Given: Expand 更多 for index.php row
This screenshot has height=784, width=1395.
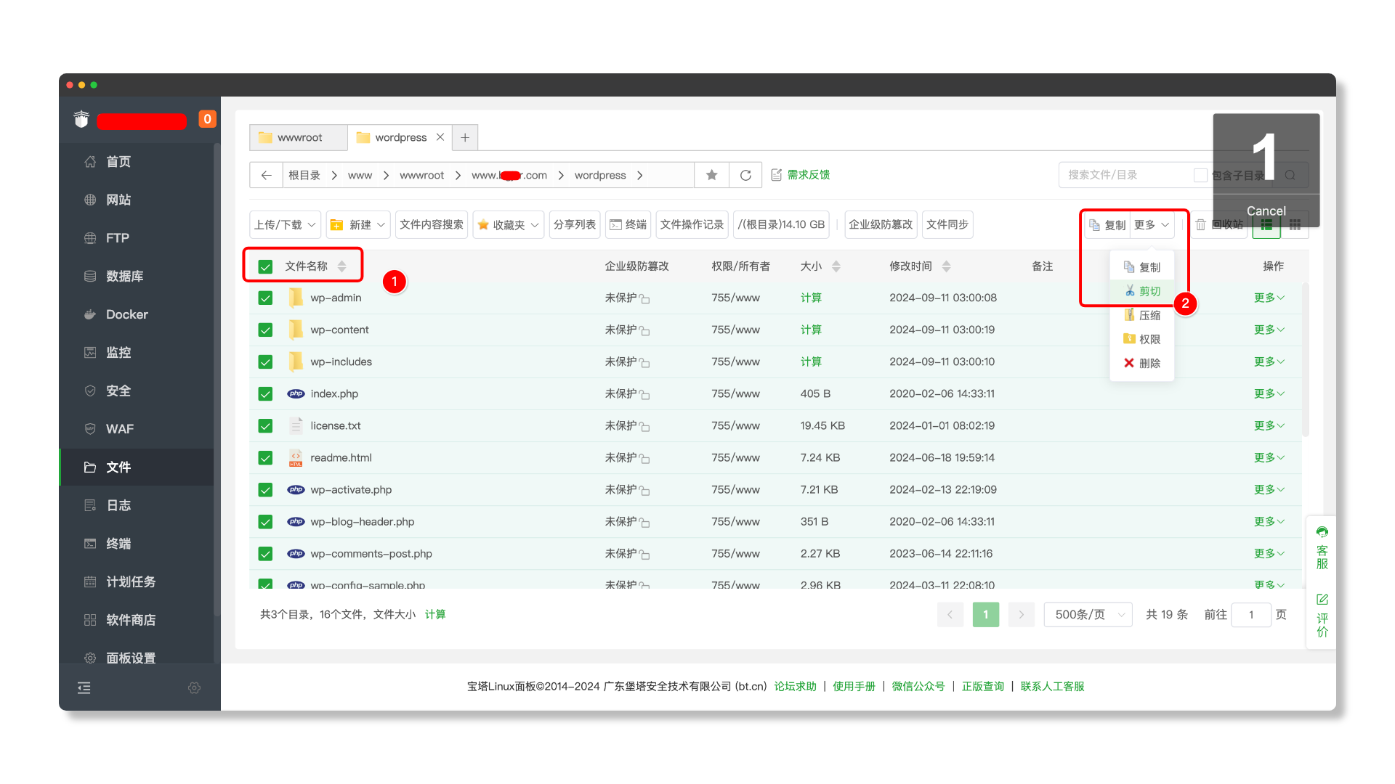Looking at the screenshot, I should tap(1269, 393).
